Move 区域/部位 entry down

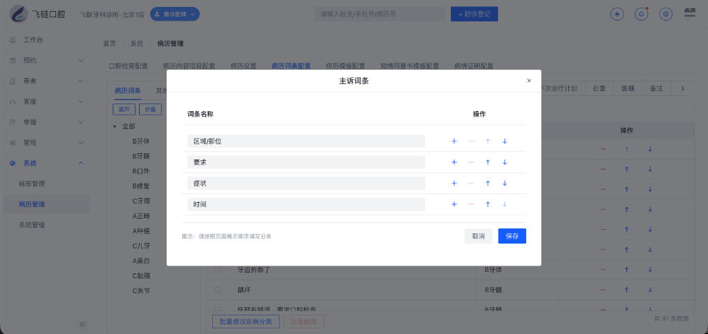click(505, 141)
